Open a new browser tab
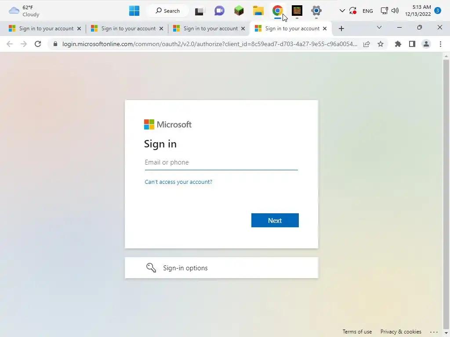The image size is (450, 337). point(341,29)
